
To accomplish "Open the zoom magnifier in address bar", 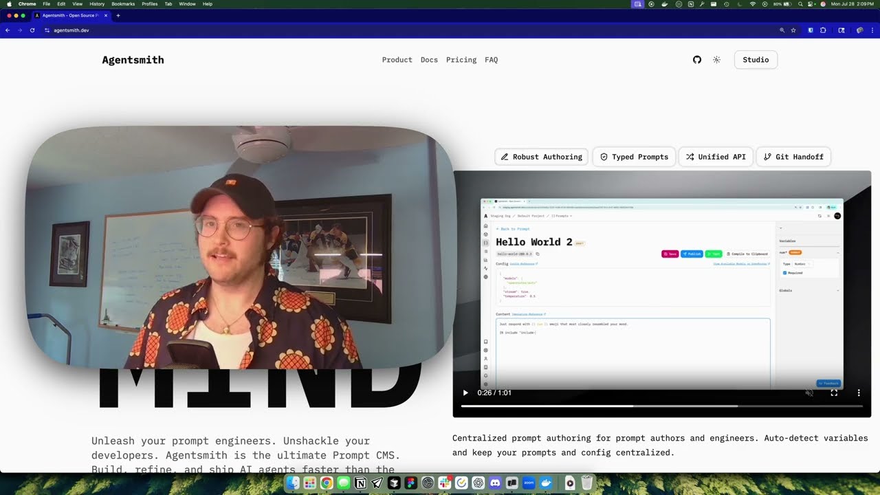I will [x=782, y=30].
